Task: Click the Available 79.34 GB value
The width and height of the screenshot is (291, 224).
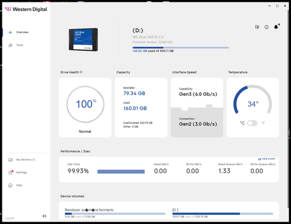Action: [134, 93]
